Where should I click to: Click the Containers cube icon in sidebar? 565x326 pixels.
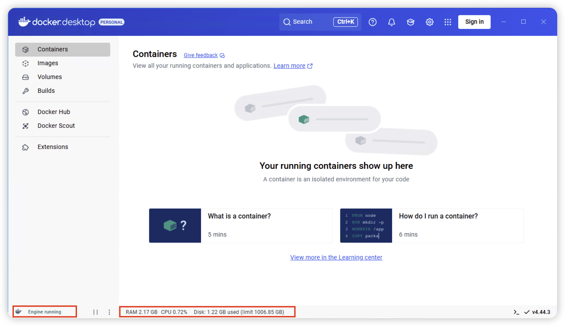click(26, 49)
